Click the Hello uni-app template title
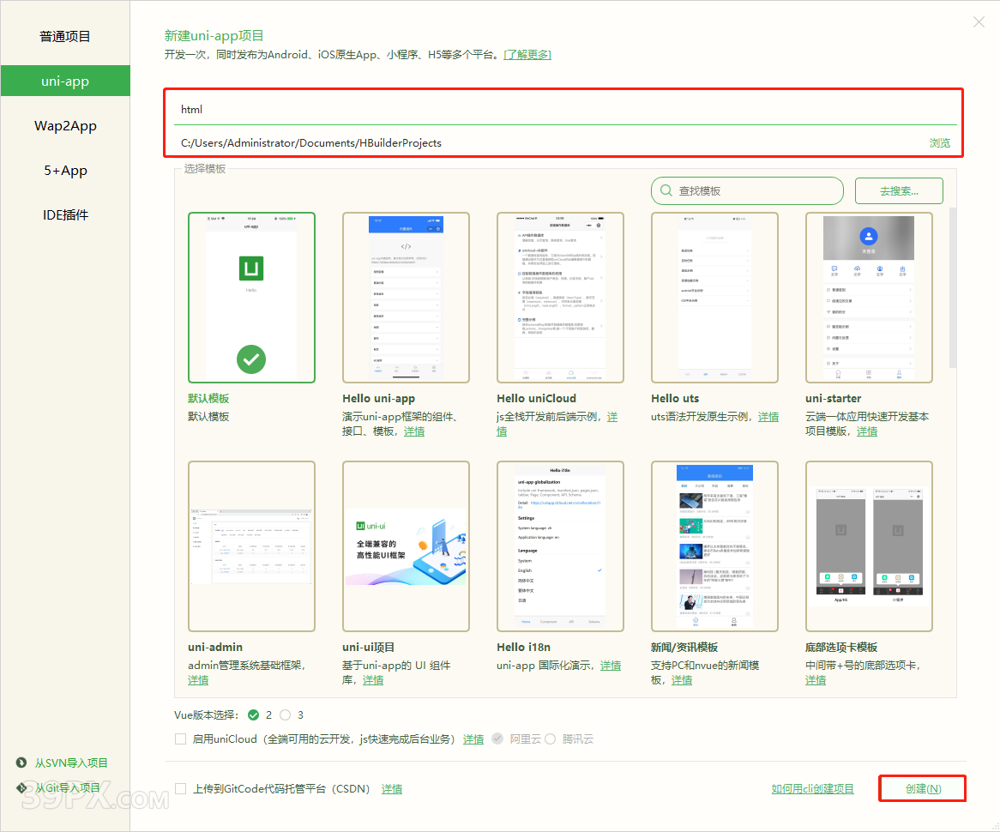This screenshot has height=832, width=1000. [x=378, y=398]
